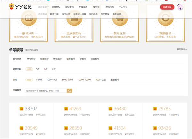Select the 自选靓号 category tab
192x139 pixels.
95,59
